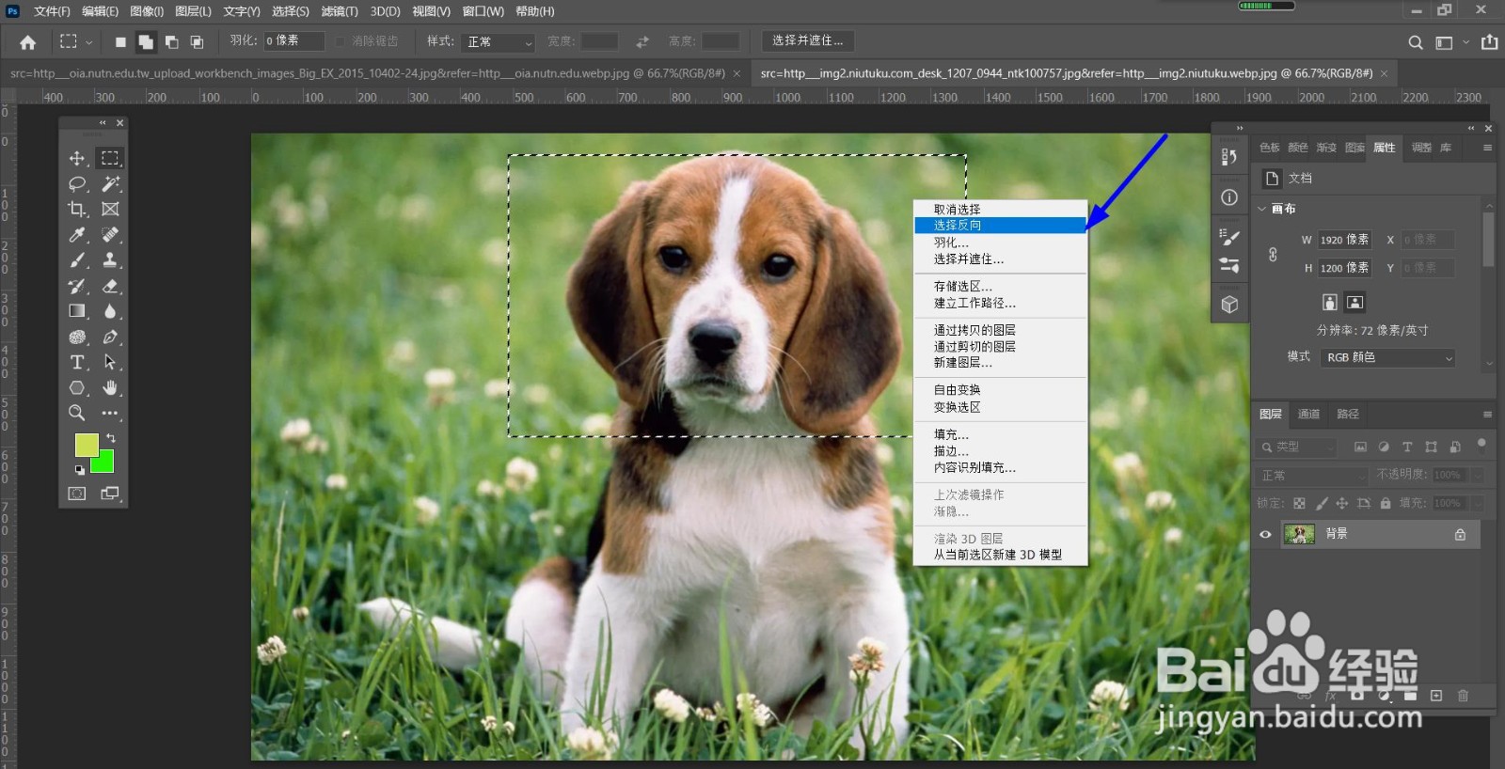Open the 模式 RGB 颜色 dropdown
This screenshot has height=769, width=1505.
tap(1387, 357)
